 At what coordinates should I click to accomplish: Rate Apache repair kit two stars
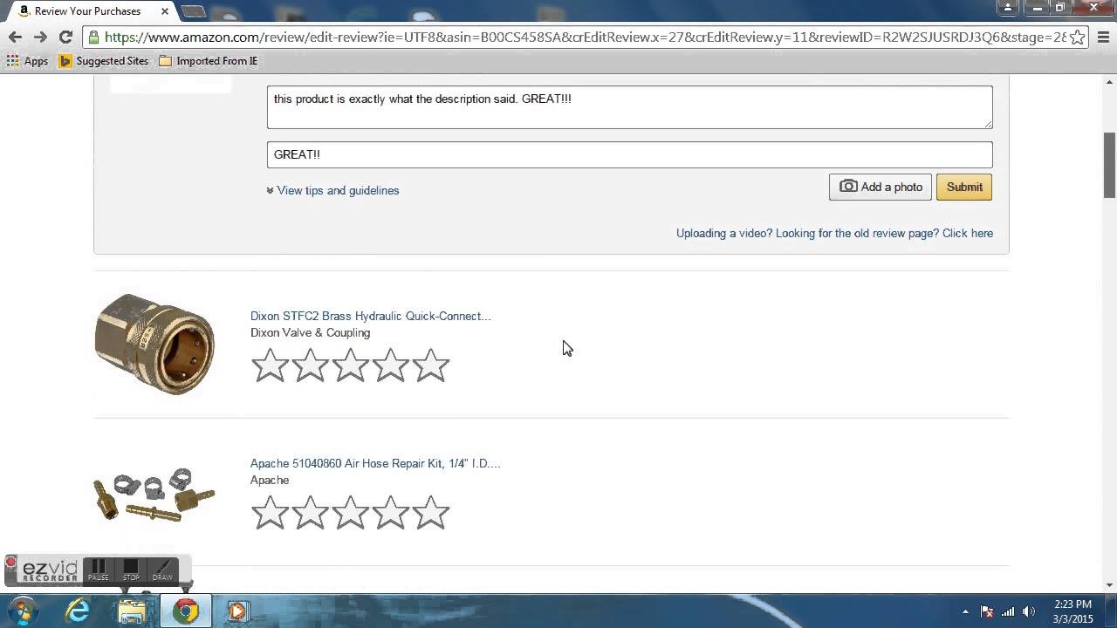pyautogui.click(x=310, y=513)
